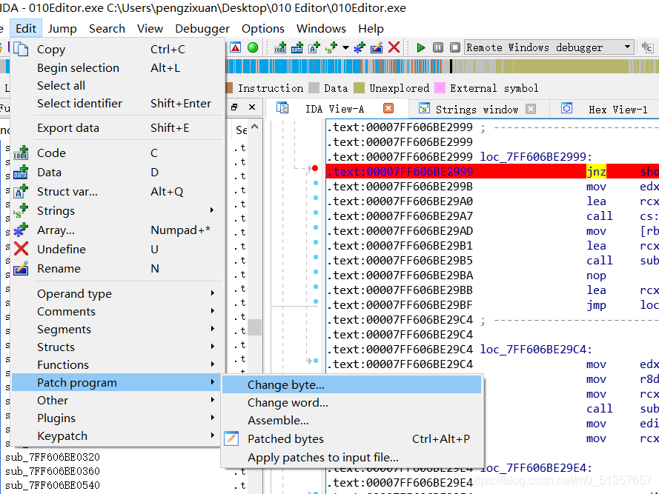This screenshot has width=659, height=494.
Task: Select Change byte... in Patch program submenu
Action: coord(352,385)
